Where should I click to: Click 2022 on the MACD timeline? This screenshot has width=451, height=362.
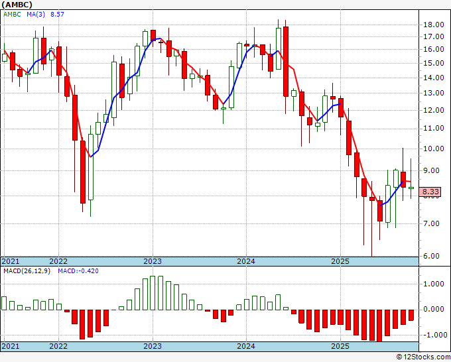click(58, 346)
